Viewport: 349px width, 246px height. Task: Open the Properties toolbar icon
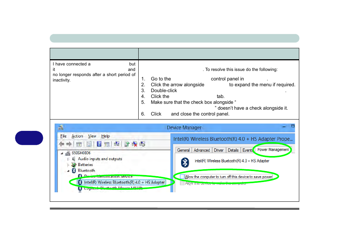click(x=89, y=144)
